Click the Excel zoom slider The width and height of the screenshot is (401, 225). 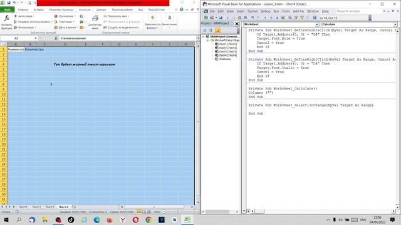(x=179, y=212)
